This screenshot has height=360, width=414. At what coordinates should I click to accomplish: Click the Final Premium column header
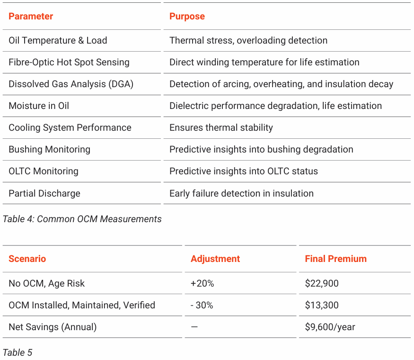(x=335, y=259)
